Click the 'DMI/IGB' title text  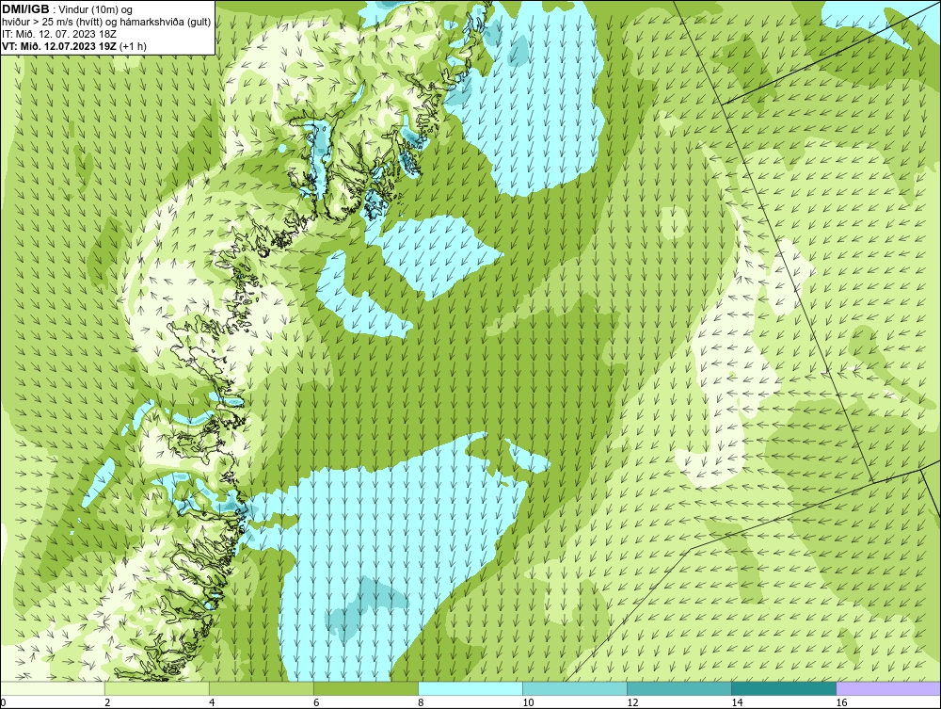click(x=25, y=9)
